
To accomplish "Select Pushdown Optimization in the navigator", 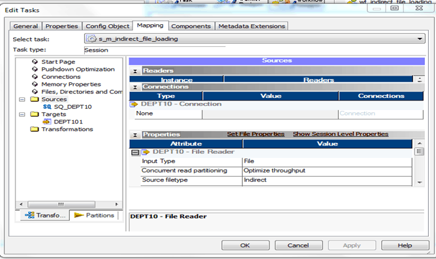I will pos(78,69).
